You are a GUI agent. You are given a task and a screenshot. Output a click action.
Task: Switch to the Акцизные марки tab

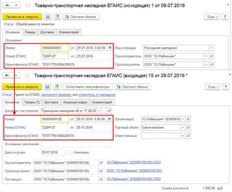75,102
